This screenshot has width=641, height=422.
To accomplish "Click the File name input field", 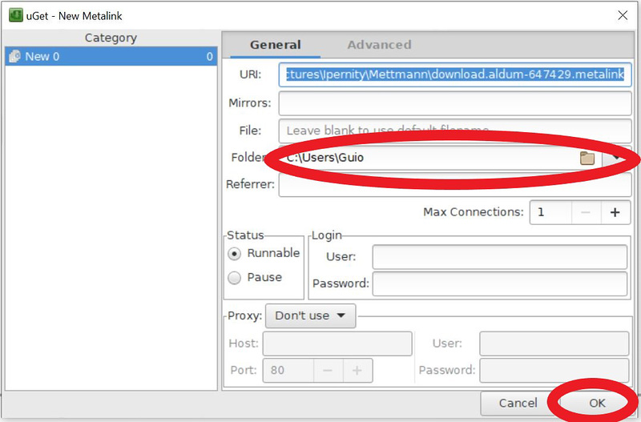I will click(455, 131).
